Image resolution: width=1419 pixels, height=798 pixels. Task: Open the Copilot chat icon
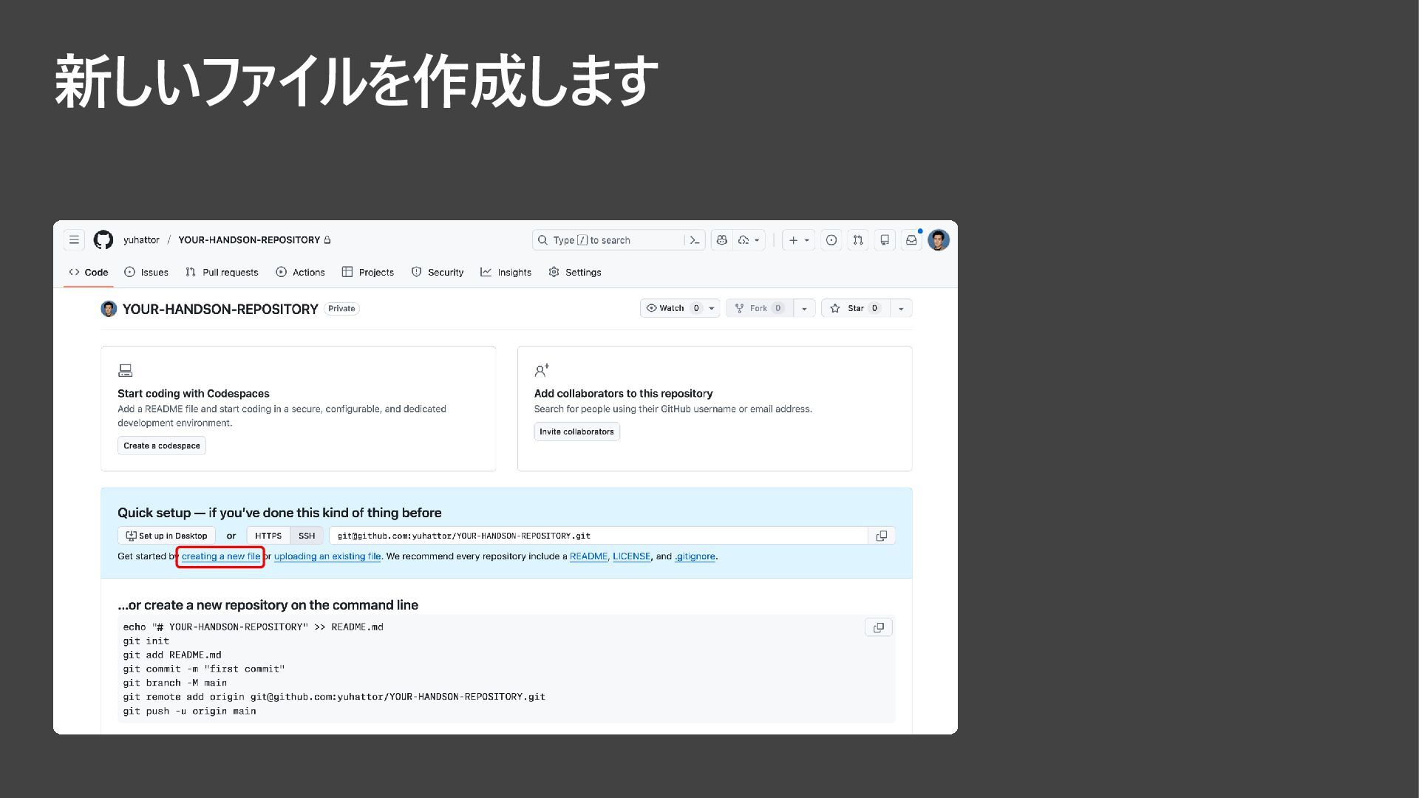click(x=722, y=240)
